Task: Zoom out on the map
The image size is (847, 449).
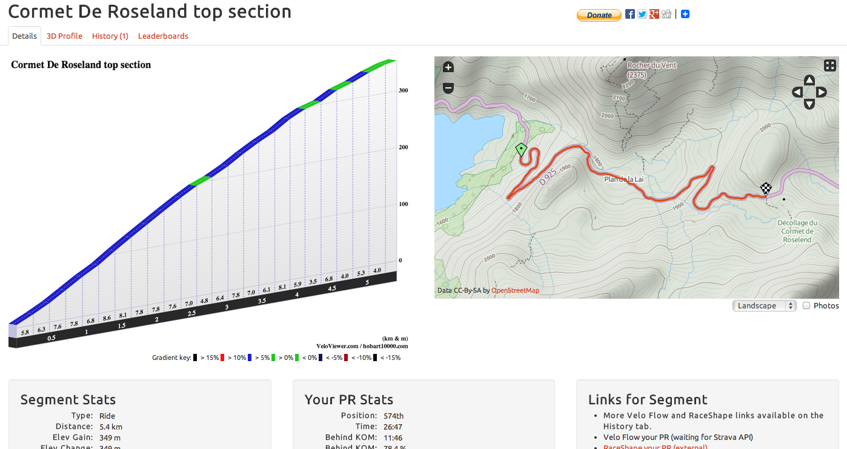Action: [448, 88]
